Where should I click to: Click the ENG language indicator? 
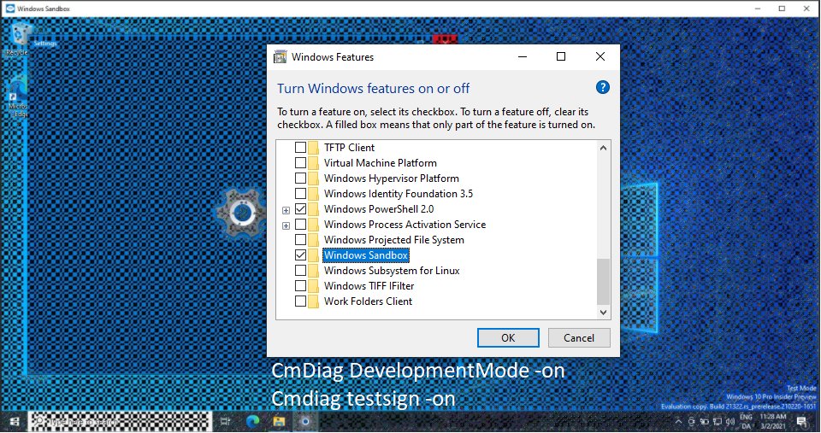746,422
